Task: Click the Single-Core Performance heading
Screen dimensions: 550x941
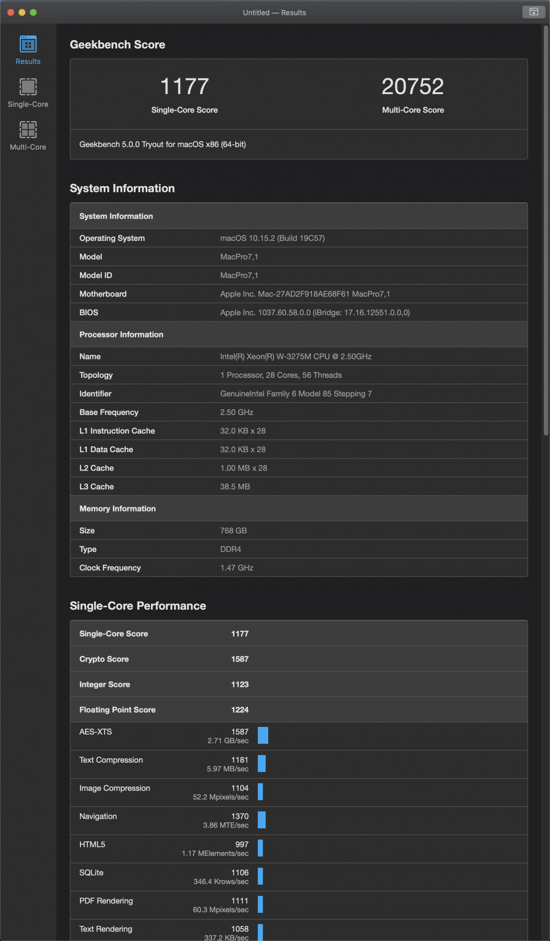Action: pos(138,606)
